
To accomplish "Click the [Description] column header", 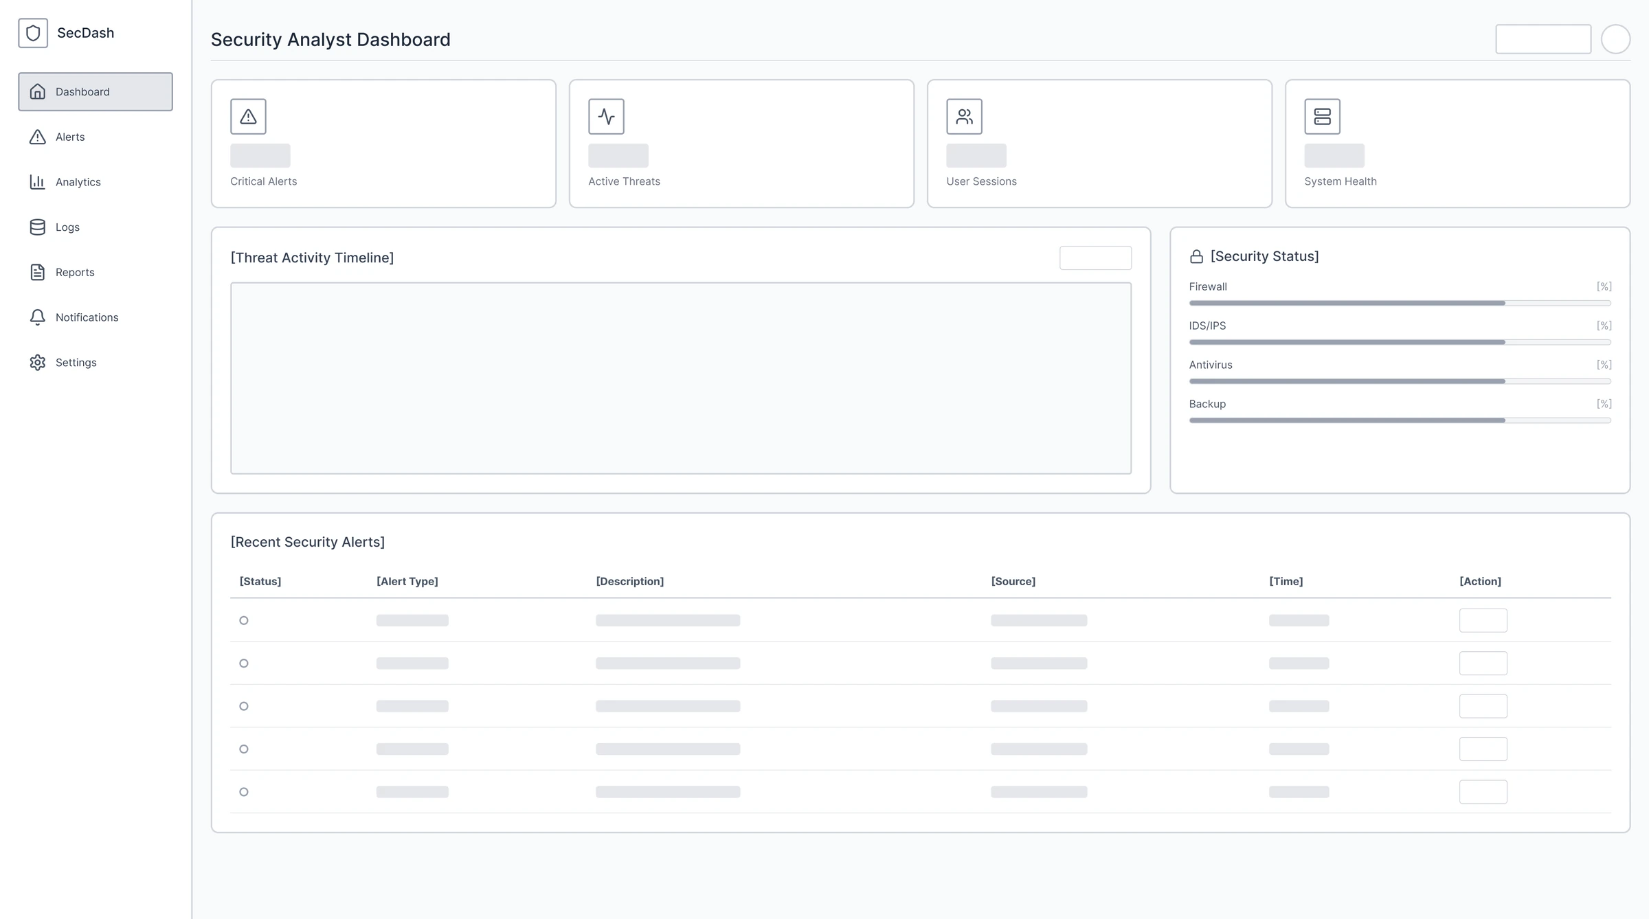I will 630,581.
